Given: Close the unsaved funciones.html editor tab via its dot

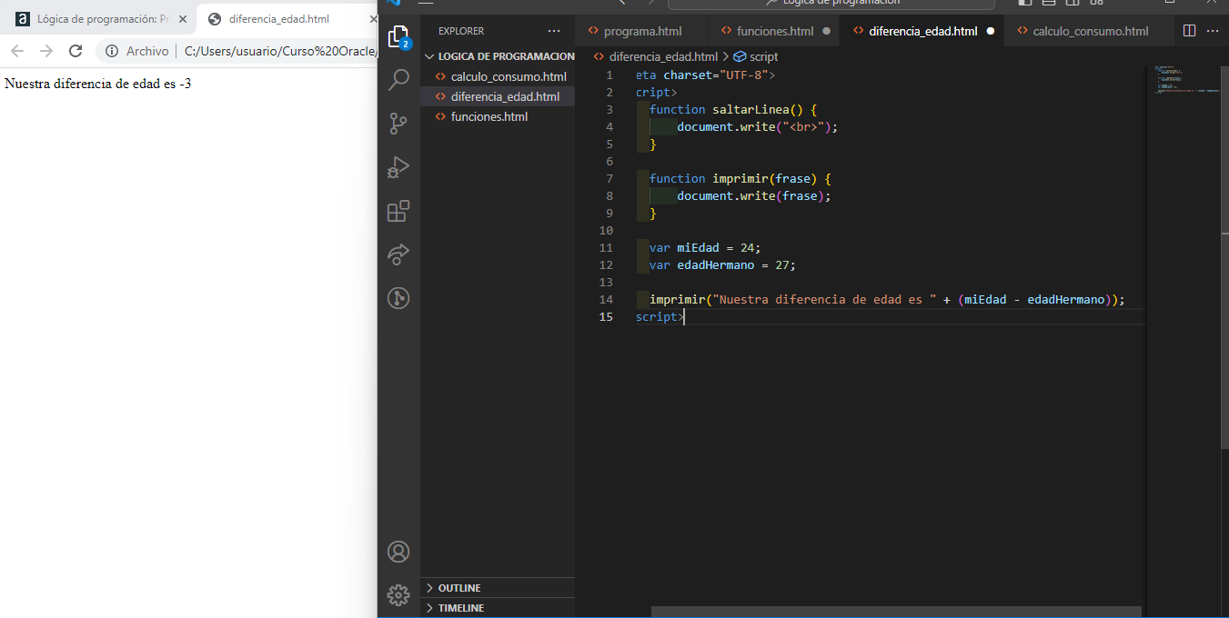Looking at the screenshot, I should pyautogui.click(x=826, y=31).
